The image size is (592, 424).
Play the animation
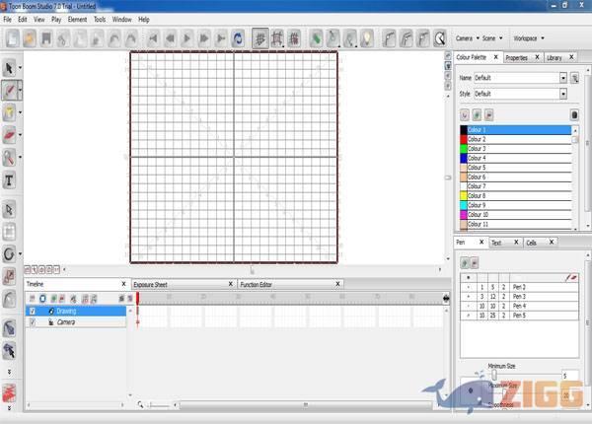pos(186,38)
